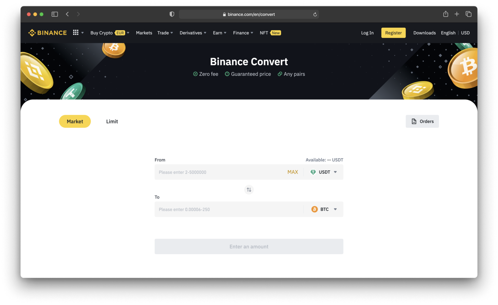498x305 pixels.
Task: Open a new browser tab
Action: point(457,14)
